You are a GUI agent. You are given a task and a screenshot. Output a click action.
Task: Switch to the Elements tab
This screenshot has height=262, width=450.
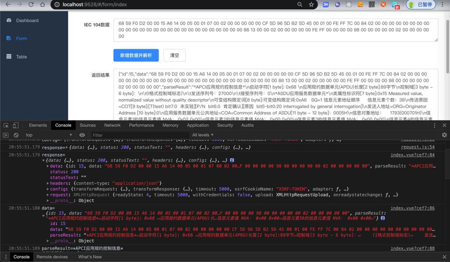coord(38,125)
